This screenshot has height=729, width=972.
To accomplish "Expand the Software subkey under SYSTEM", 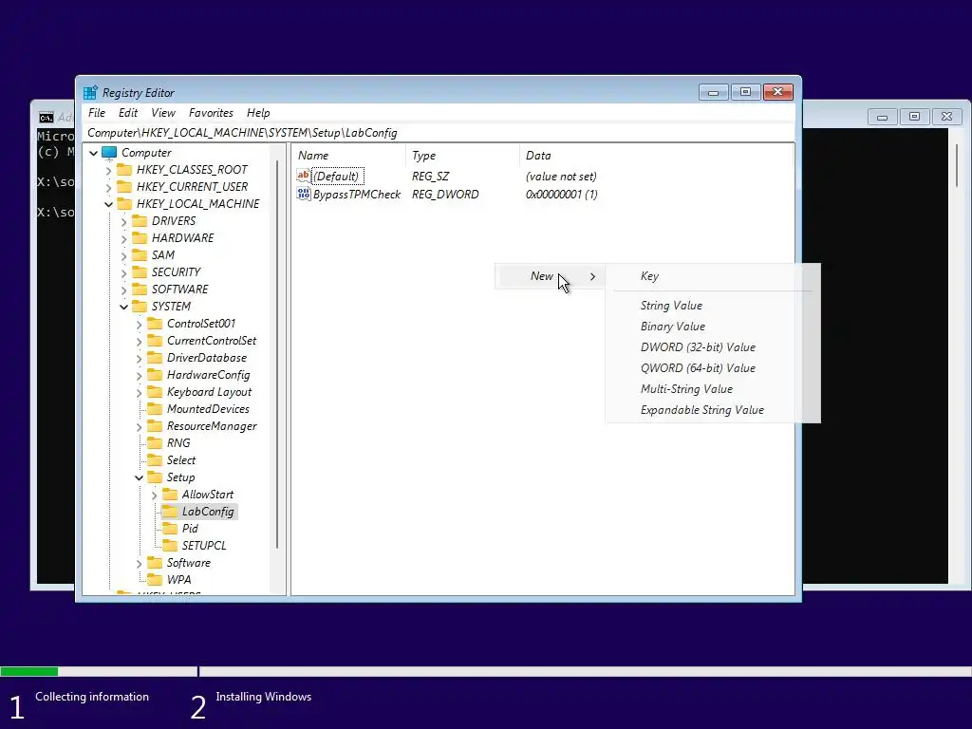I will pyautogui.click(x=140, y=563).
